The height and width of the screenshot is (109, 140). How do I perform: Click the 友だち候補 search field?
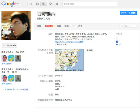[x=90, y=4]
